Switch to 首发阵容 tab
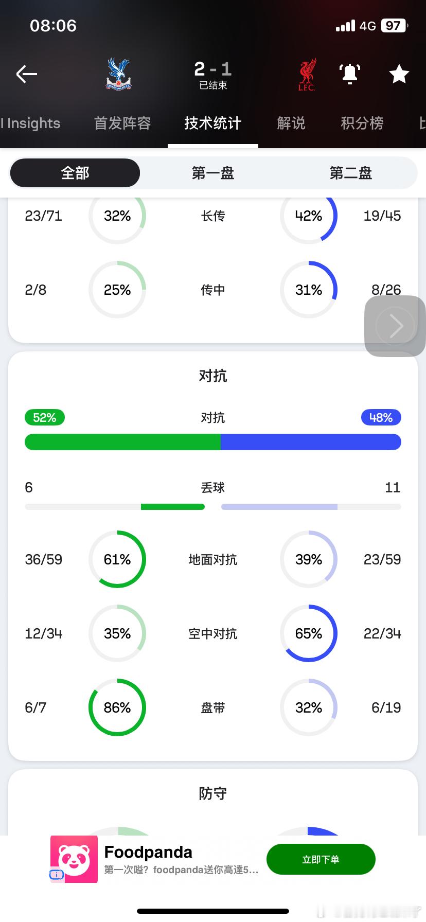 (x=122, y=123)
